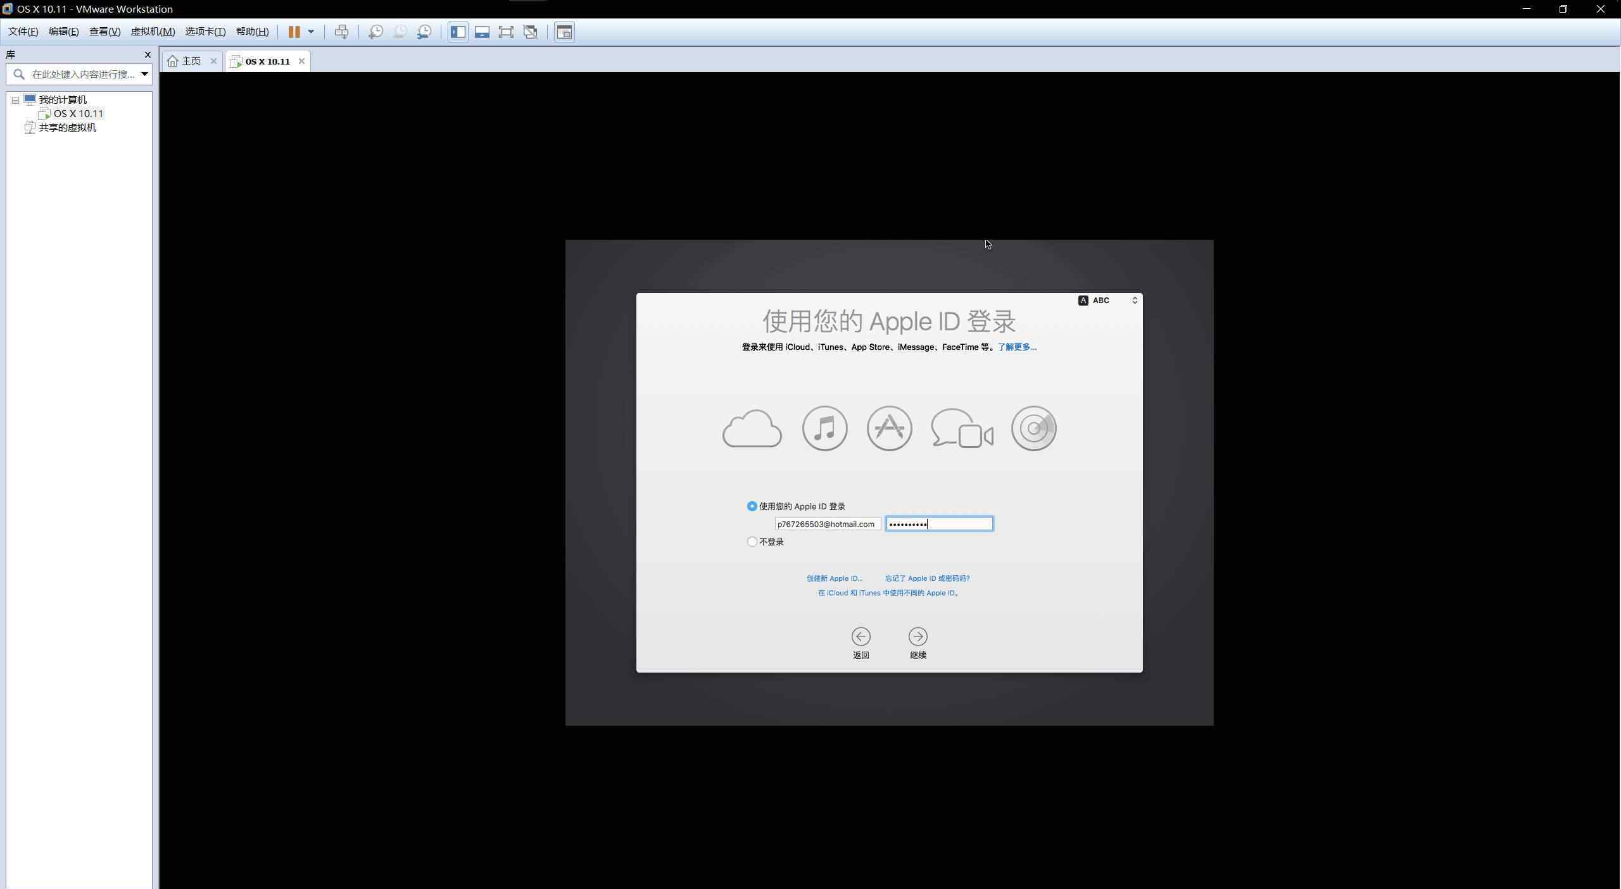1621x889 pixels.
Task: Open power options dropdown beside pause
Action: (x=311, y=32)
